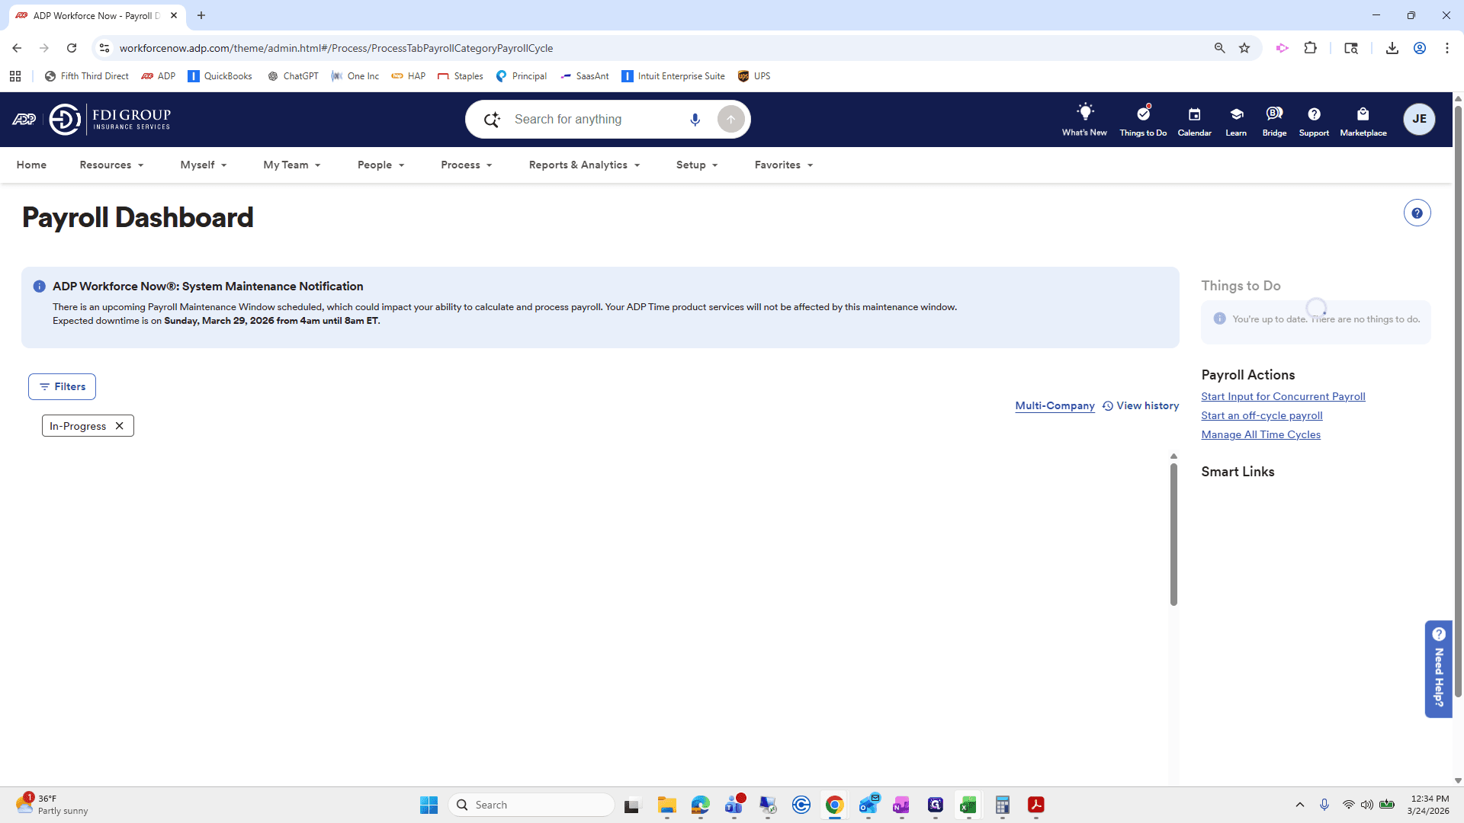Reload the page in Chrome
Screen dimensions: 1464x823
coord(72,48)
